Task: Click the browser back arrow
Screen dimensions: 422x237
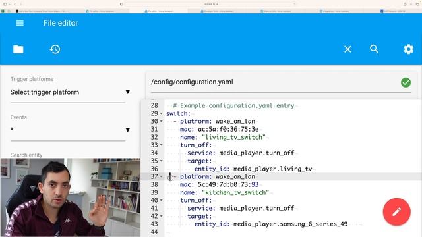Action: [15, 4]
